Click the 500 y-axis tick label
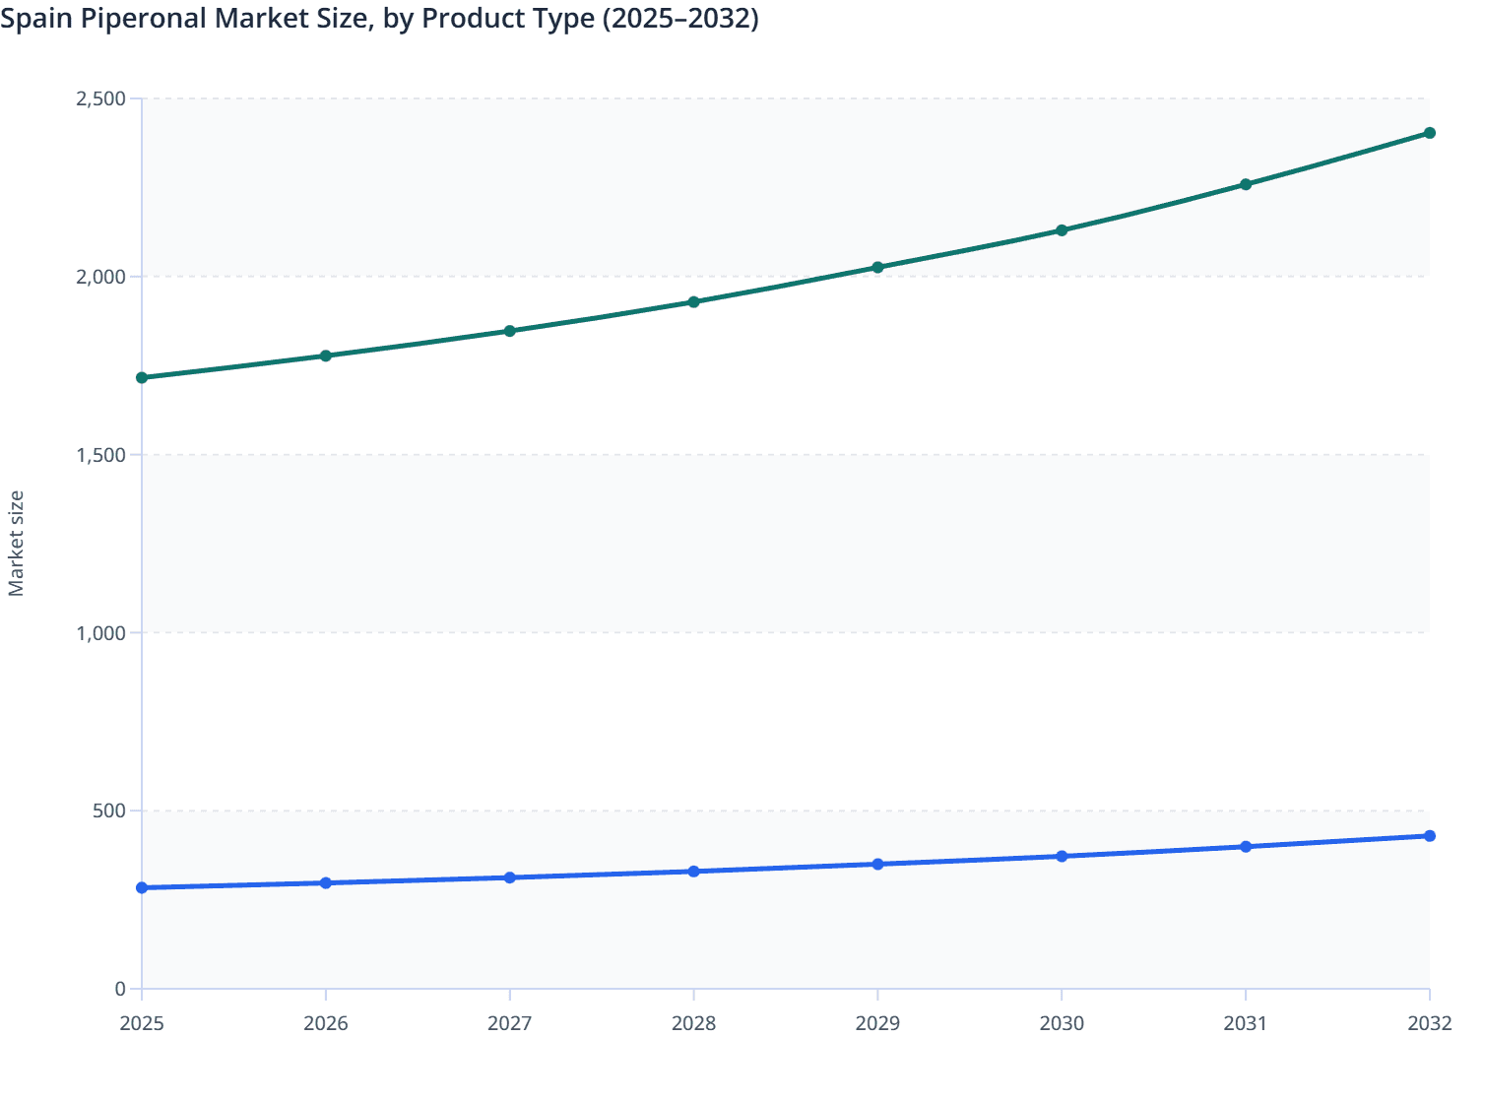Viewport: 1485px width, 1103px height. click(109, 811)
